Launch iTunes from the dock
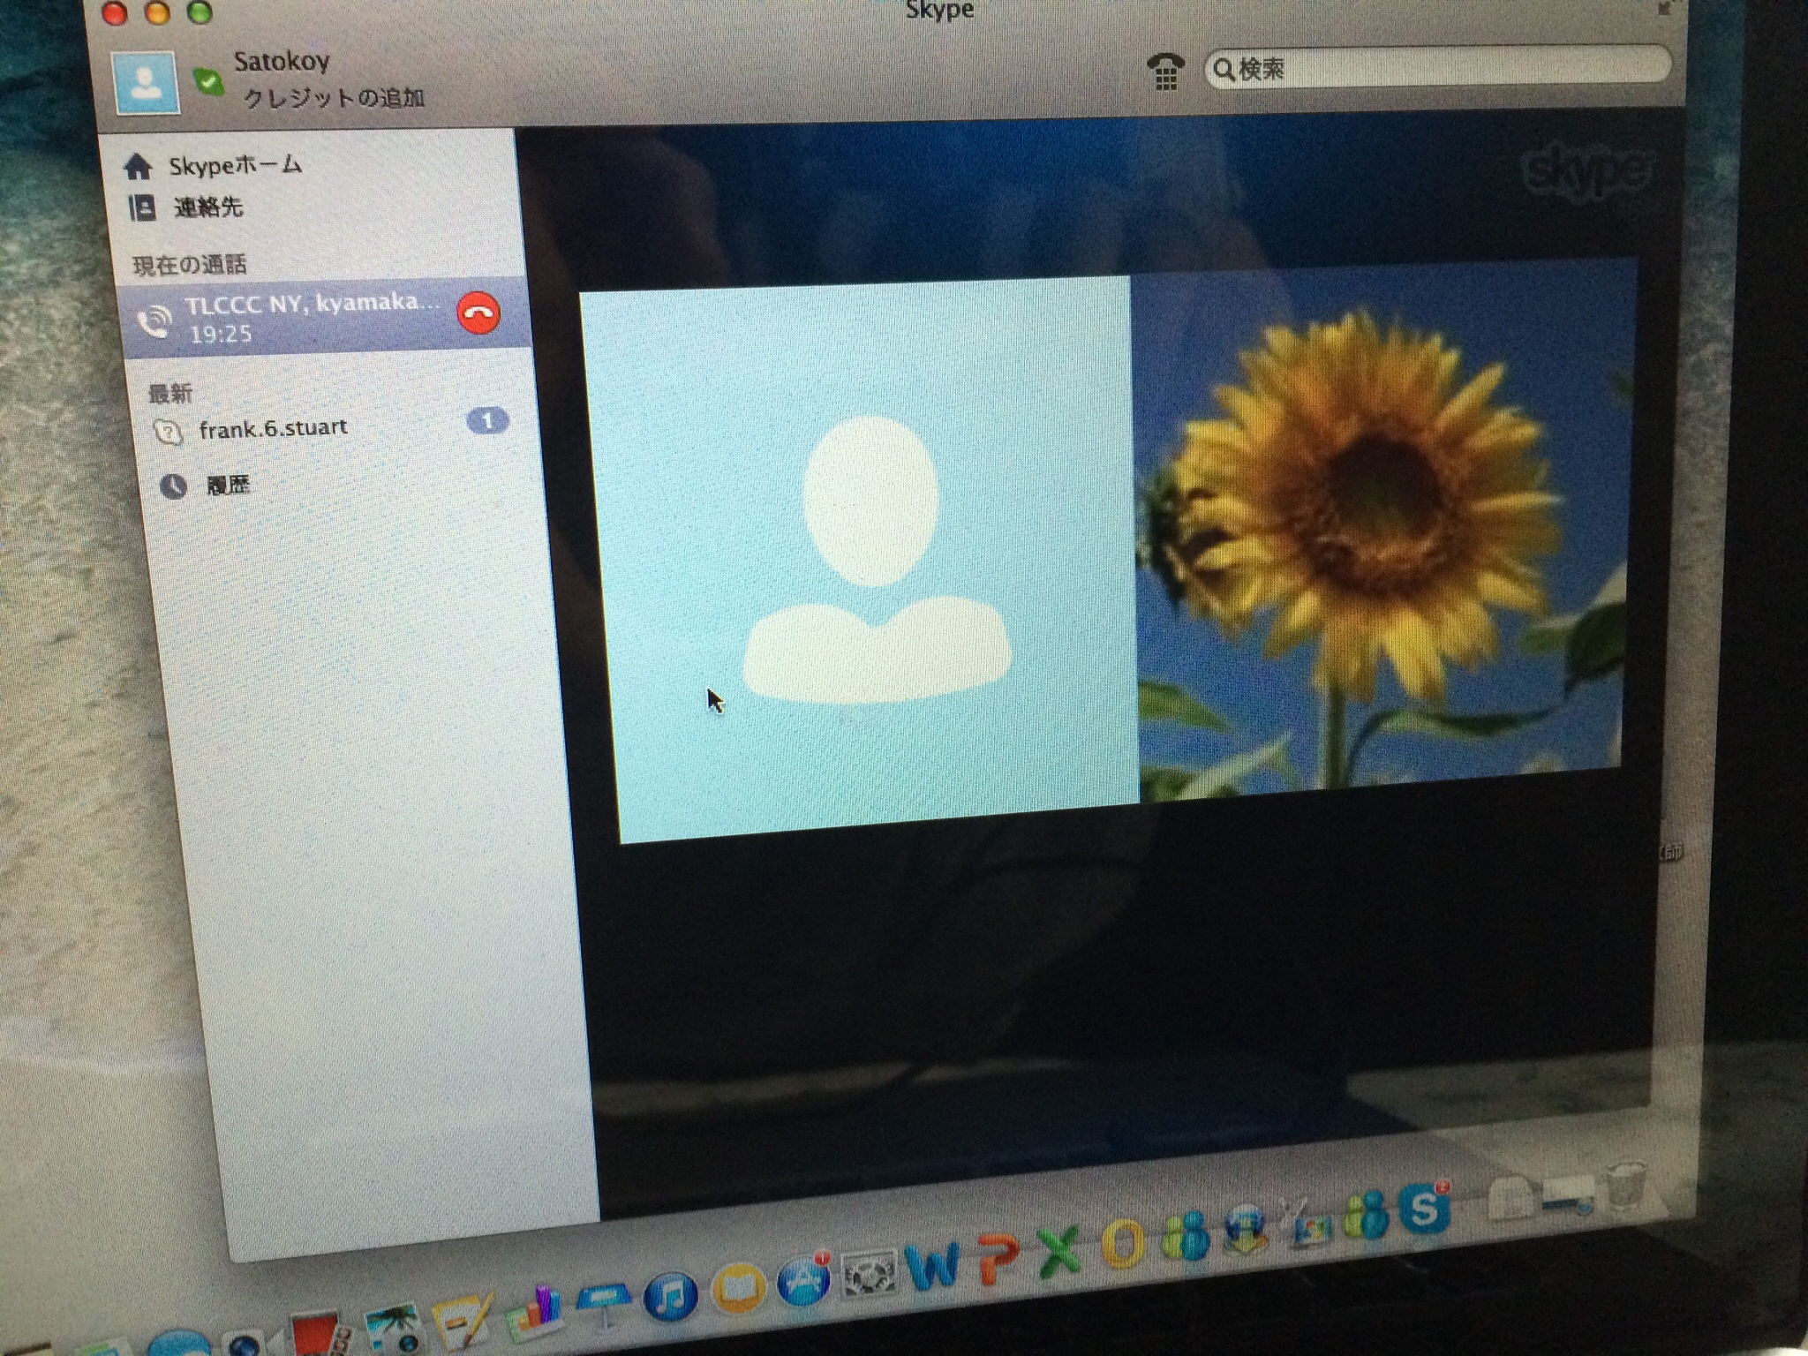Image resolution: width=1808 pixels, height=1356 pixels. [670, 1297]
